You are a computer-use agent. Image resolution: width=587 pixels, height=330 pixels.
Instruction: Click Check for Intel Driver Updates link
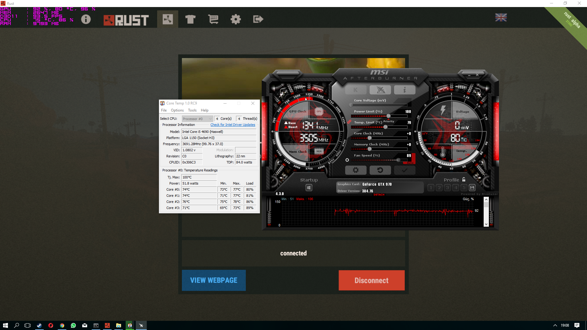(x=233, y=125)
